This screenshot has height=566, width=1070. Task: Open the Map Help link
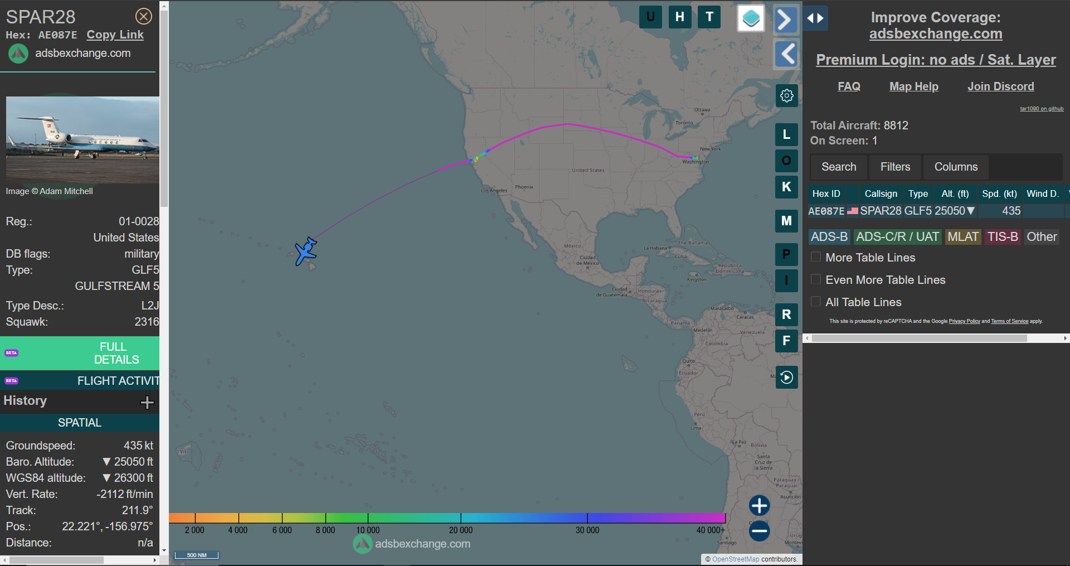pyautogui.click(x=913, y=86)
